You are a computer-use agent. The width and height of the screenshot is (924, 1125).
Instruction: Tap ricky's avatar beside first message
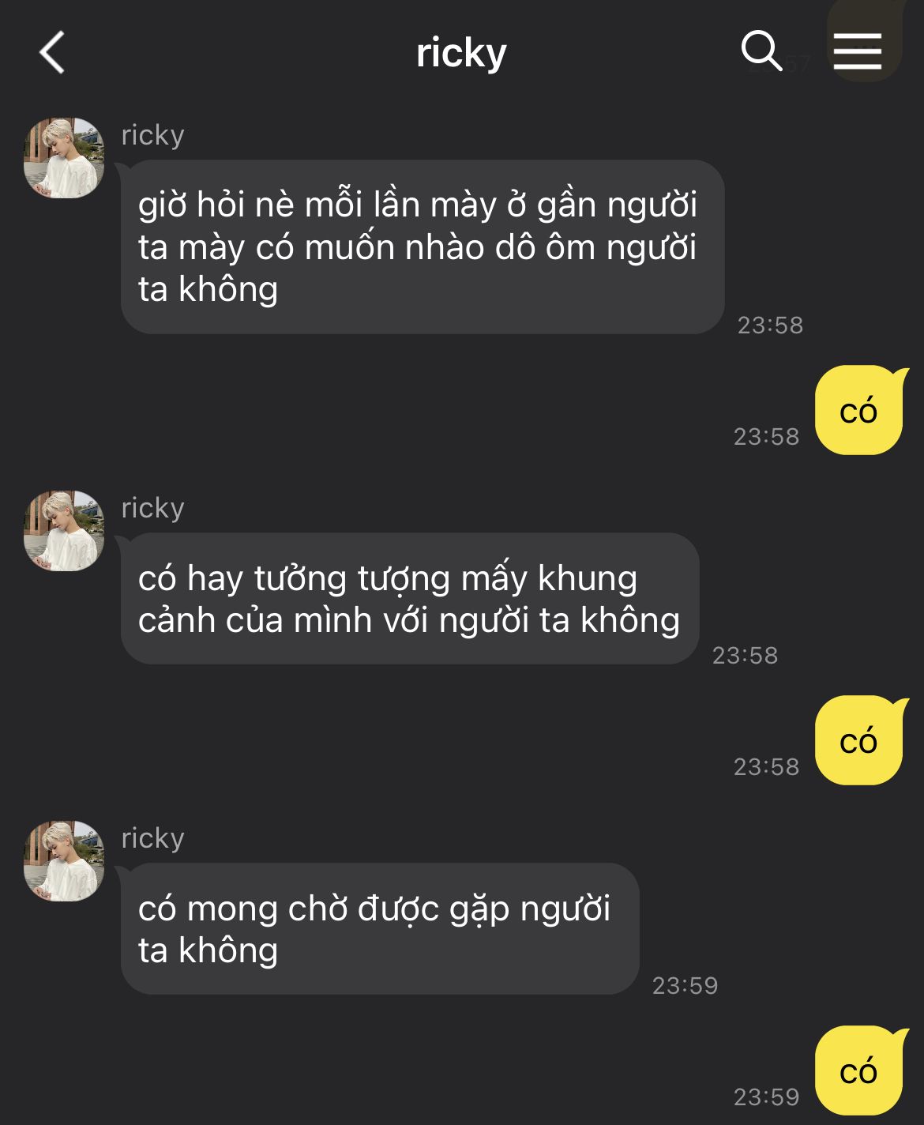[64, 158]
